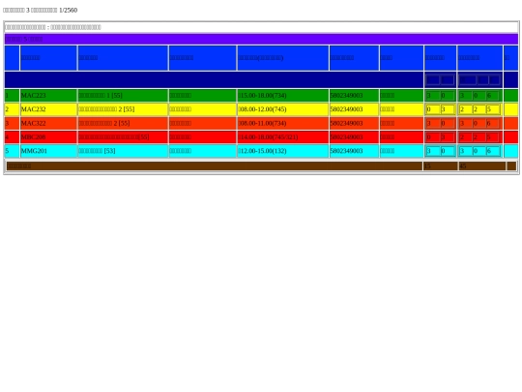522x392 pixels.
Task: Click the time slot 12.00-15.00(132)
Action: [x=263, y=151]
